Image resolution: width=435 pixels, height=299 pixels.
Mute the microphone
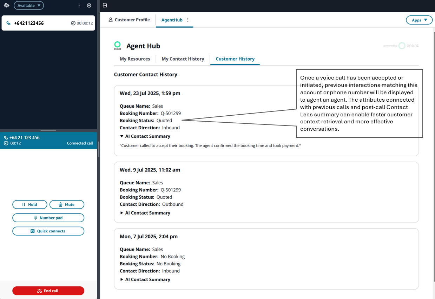[67, 204]
